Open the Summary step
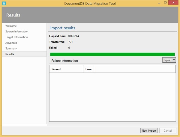This screenshot has width=180, height=137. (x=11, y=48)
